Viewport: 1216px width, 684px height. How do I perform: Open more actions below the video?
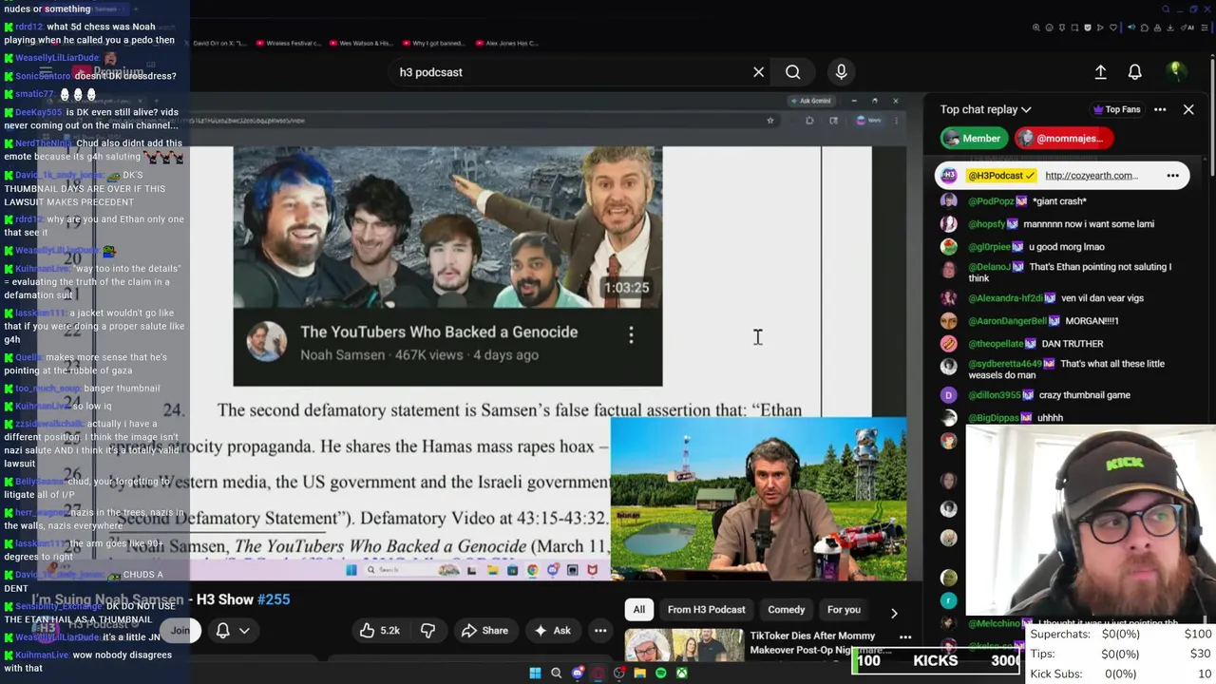(x=600, y=630)
